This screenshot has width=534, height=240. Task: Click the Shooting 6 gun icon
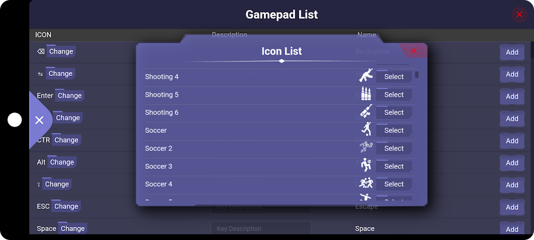tap(367, 112)
